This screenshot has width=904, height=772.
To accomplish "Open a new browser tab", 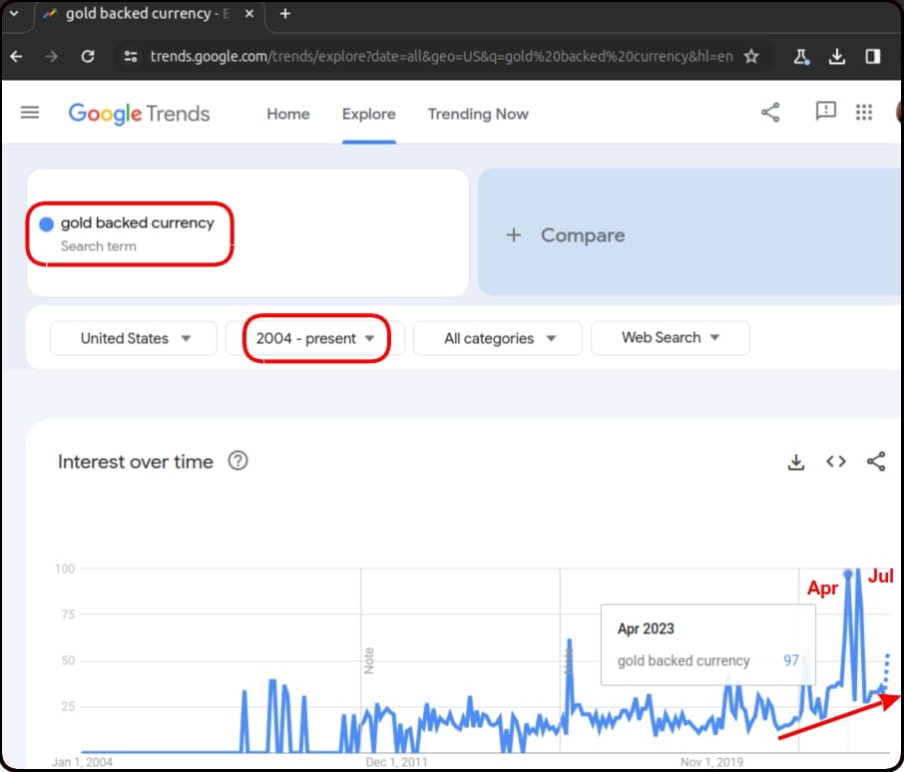I will click(x=284, y=13).
